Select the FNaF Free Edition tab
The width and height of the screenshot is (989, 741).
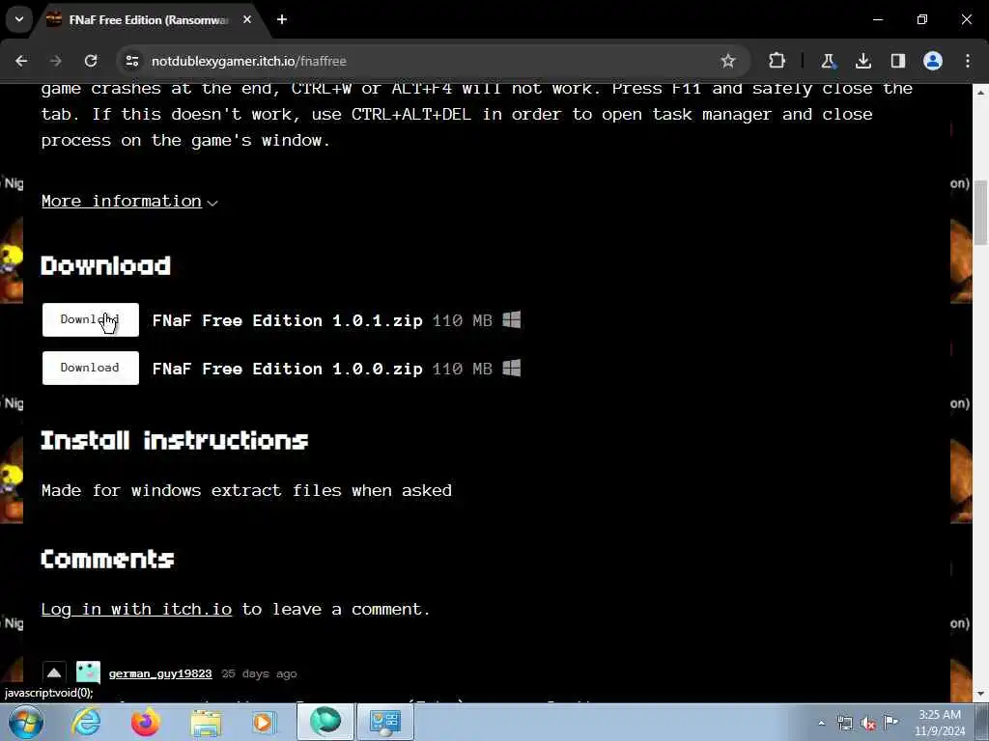(148, 20)
